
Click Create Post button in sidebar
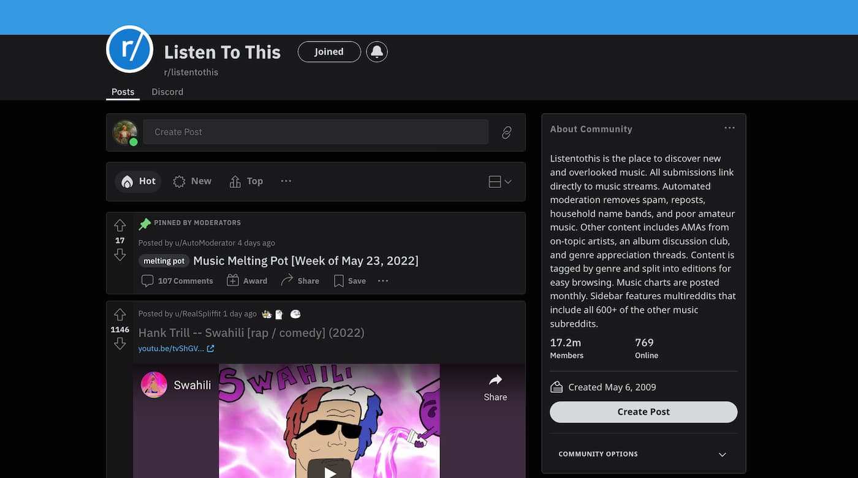click(x=643, y=412)
